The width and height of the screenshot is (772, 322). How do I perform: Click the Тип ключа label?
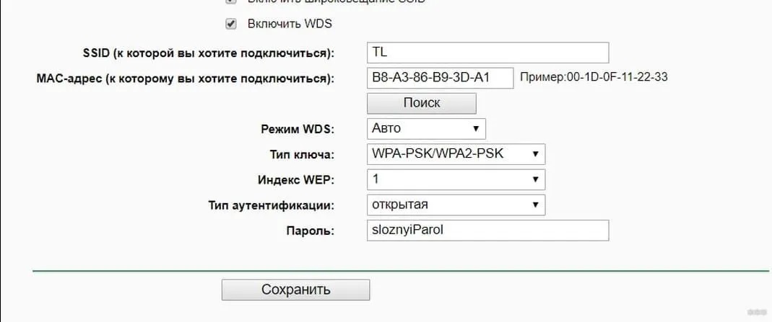[x=302, y=155]
